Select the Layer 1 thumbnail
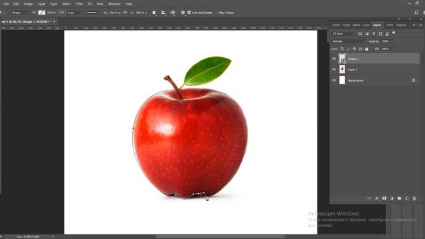The width and height of the screenshot is (425, 239). [x=343, y=69]
